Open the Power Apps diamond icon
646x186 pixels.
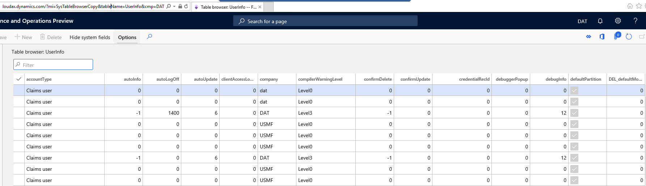coord(588,37)
